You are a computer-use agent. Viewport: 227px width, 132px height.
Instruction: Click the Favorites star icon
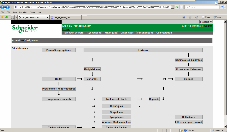coord(2,17)
